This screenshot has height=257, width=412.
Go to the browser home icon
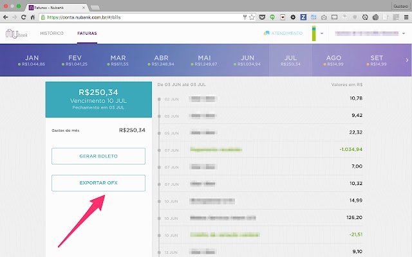pyautogui.click(x=33, y=17)
